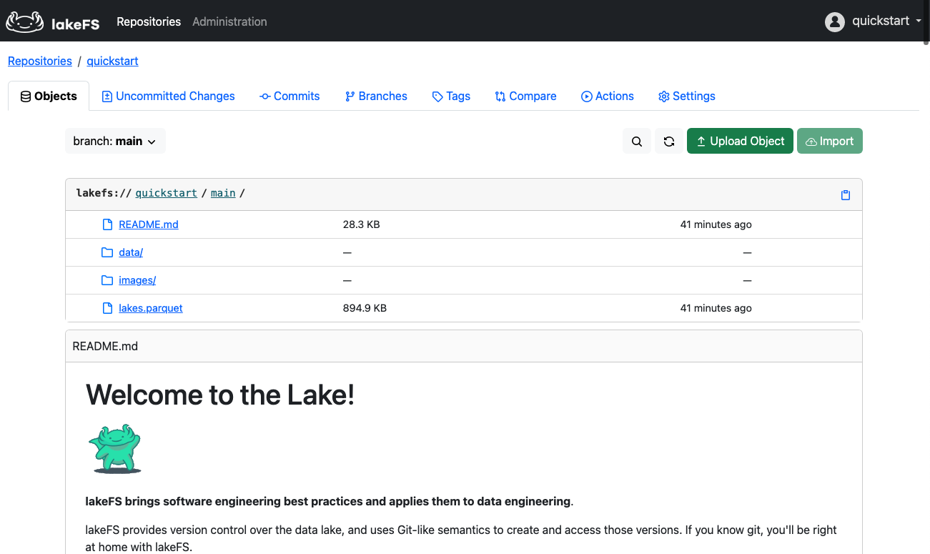Screen dimensions: 930x554
Task: Open the Commits tab
Action: [289, 96]
